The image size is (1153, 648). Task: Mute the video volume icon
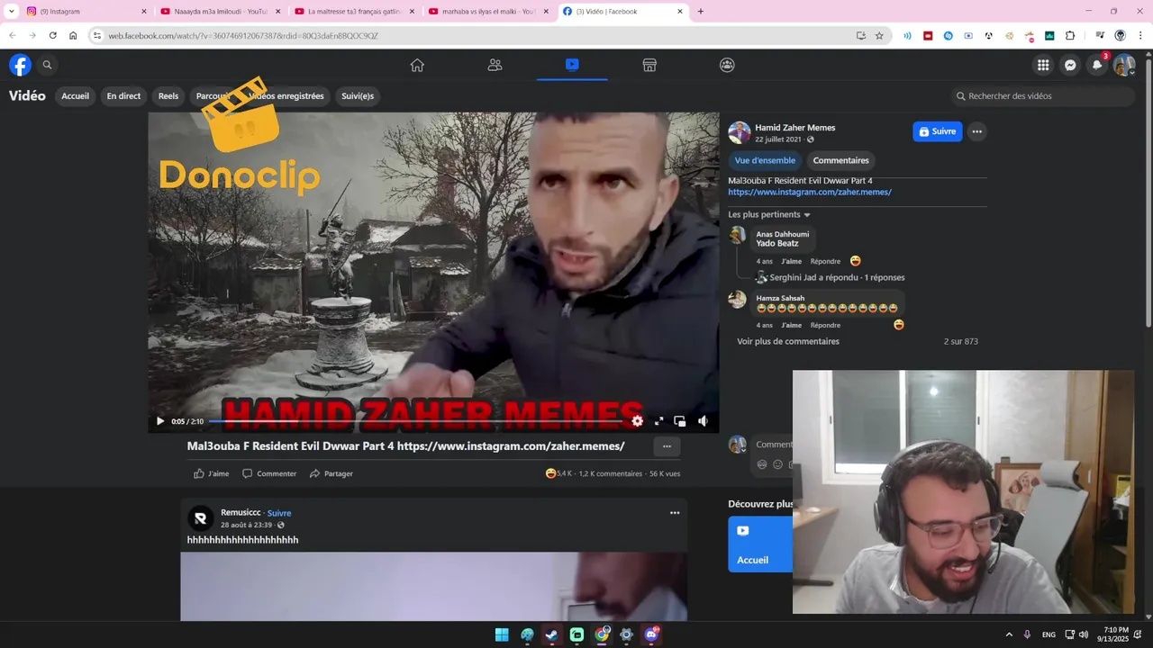click(x=703, y=420)
